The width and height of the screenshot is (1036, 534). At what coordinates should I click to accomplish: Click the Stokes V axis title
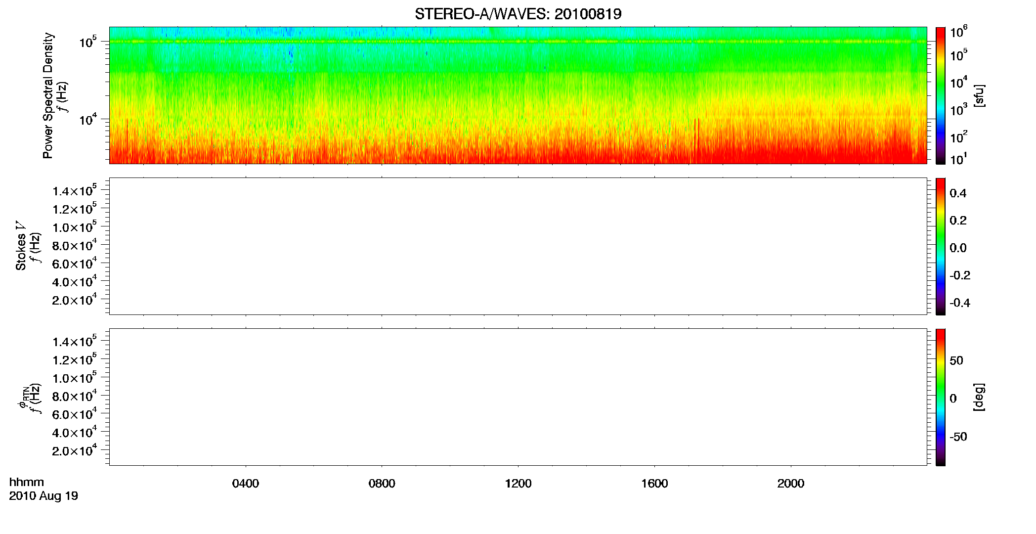(x=21, y=246)
